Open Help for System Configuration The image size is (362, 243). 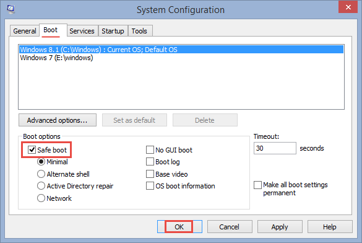[330, 227]
